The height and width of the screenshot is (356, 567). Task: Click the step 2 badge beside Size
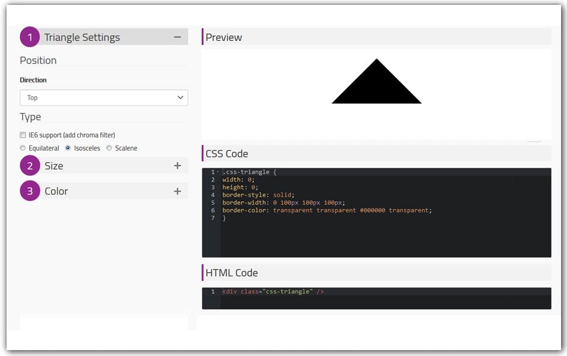tap(30, 166)
